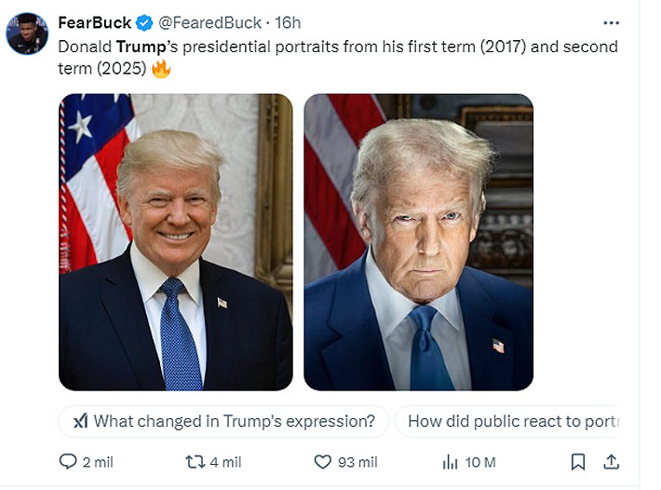Click the share upload icon

click(612, 462)
